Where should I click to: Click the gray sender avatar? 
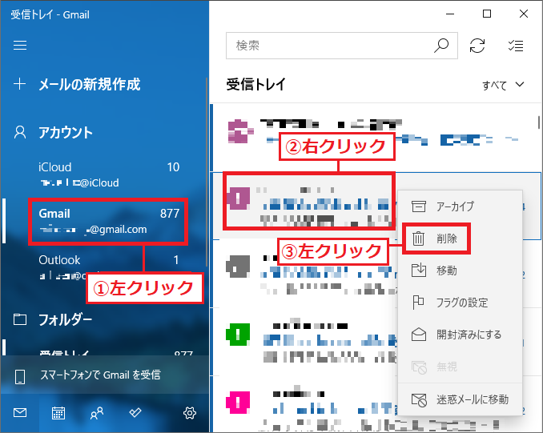238,267
